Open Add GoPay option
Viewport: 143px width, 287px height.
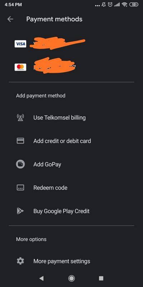pyautogui.click(x=71, y=164)
